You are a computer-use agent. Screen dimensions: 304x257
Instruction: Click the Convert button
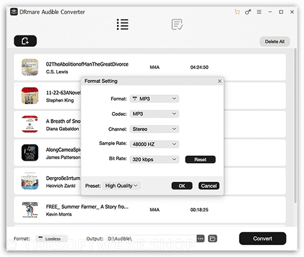[263, 238]
